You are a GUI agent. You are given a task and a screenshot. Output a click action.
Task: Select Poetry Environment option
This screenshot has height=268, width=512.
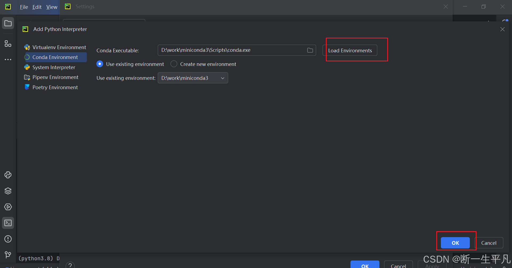55,87
